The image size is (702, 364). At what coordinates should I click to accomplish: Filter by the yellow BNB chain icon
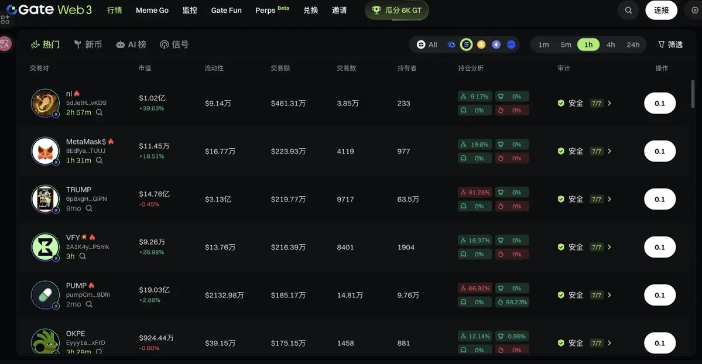point(481,44)
